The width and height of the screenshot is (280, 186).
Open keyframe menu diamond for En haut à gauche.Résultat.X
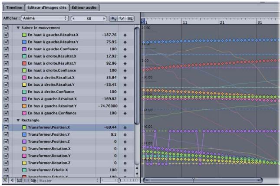[x=125, y=35]
